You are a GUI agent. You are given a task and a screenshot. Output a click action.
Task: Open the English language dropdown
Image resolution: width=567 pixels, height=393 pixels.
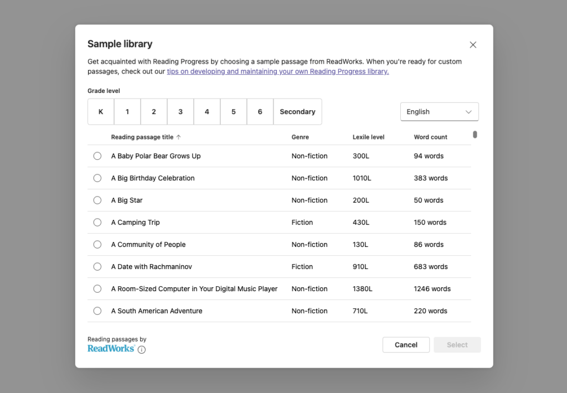(439, 111)
